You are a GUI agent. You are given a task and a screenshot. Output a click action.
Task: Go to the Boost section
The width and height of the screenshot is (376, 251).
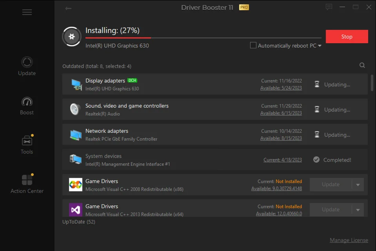pos(27,106)
